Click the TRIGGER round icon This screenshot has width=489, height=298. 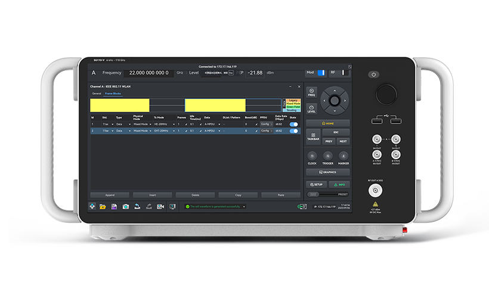coord(328,155)
